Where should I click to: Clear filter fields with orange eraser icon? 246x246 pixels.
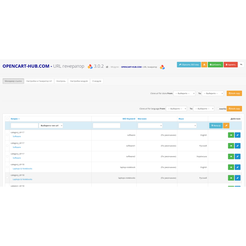(226, 125)
